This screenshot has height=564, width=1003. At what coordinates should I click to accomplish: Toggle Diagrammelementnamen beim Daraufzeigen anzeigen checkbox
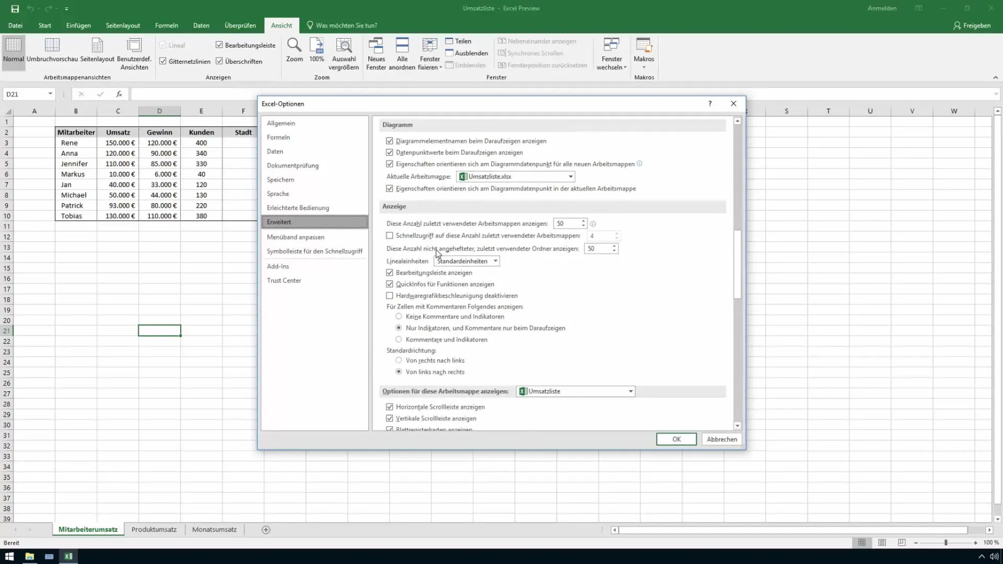tap(390, 141)
